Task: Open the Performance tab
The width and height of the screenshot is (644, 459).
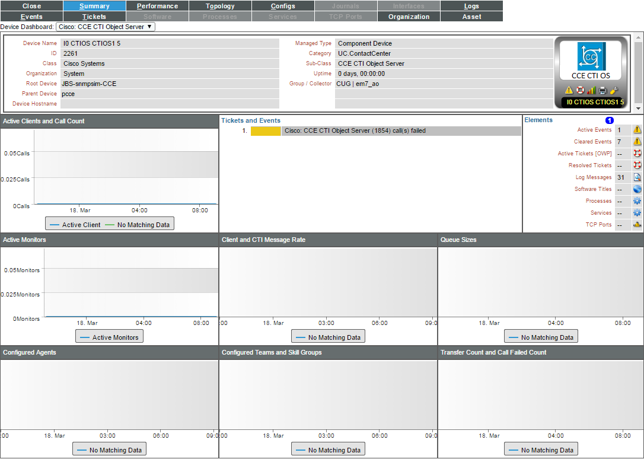Action: [x=157, y=6]
